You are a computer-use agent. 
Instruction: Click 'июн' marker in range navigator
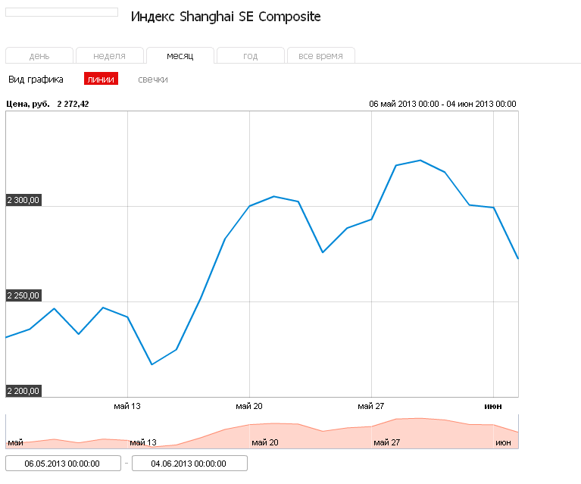[x=503, y=442]
